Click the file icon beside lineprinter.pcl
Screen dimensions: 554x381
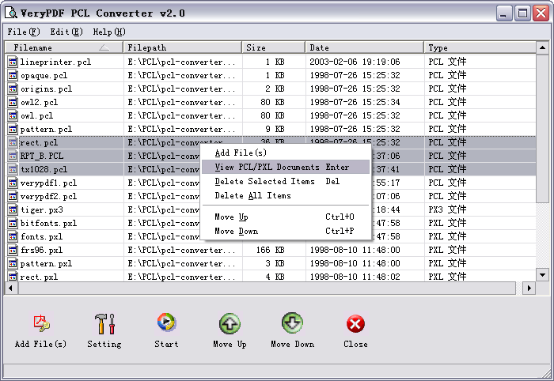(13, 62)
